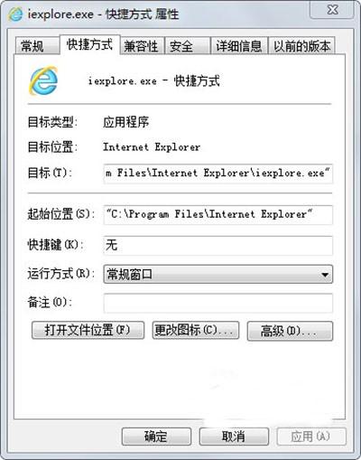Click the 更改图标(C)... button
361x460 pixels.
tap(196, 331)
